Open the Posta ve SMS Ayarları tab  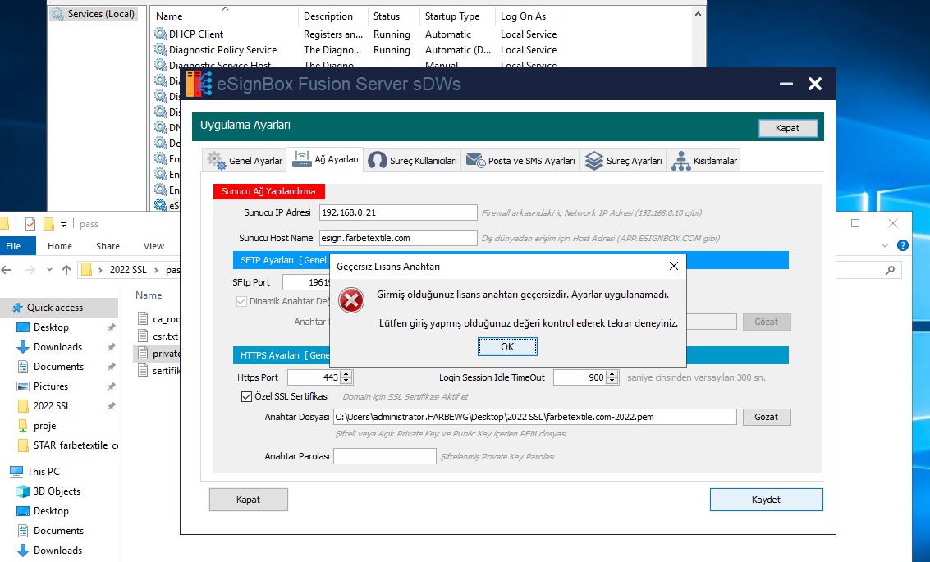520,161
